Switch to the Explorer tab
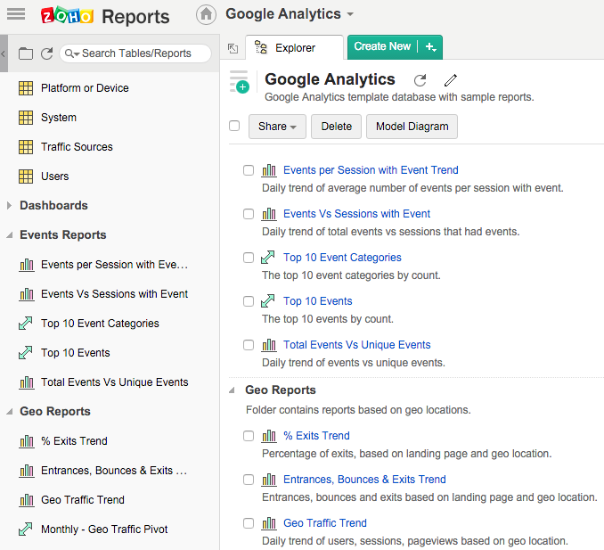This screenshot has height=550, width=604. click(x=294, y=48)
